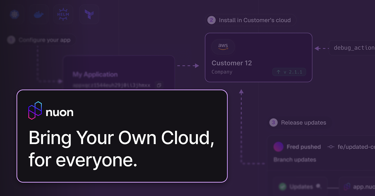Select the Terraform logo icon
375x196 pixels.
pyautogui.click(x=89, y=14)
